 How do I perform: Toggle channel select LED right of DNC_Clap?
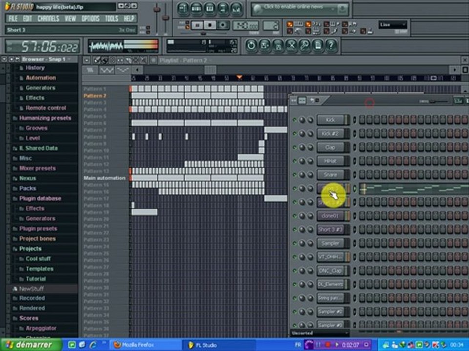tap(355, 271)
